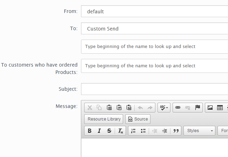
Task: Click the Increase Indent icon
Action: 165,131
